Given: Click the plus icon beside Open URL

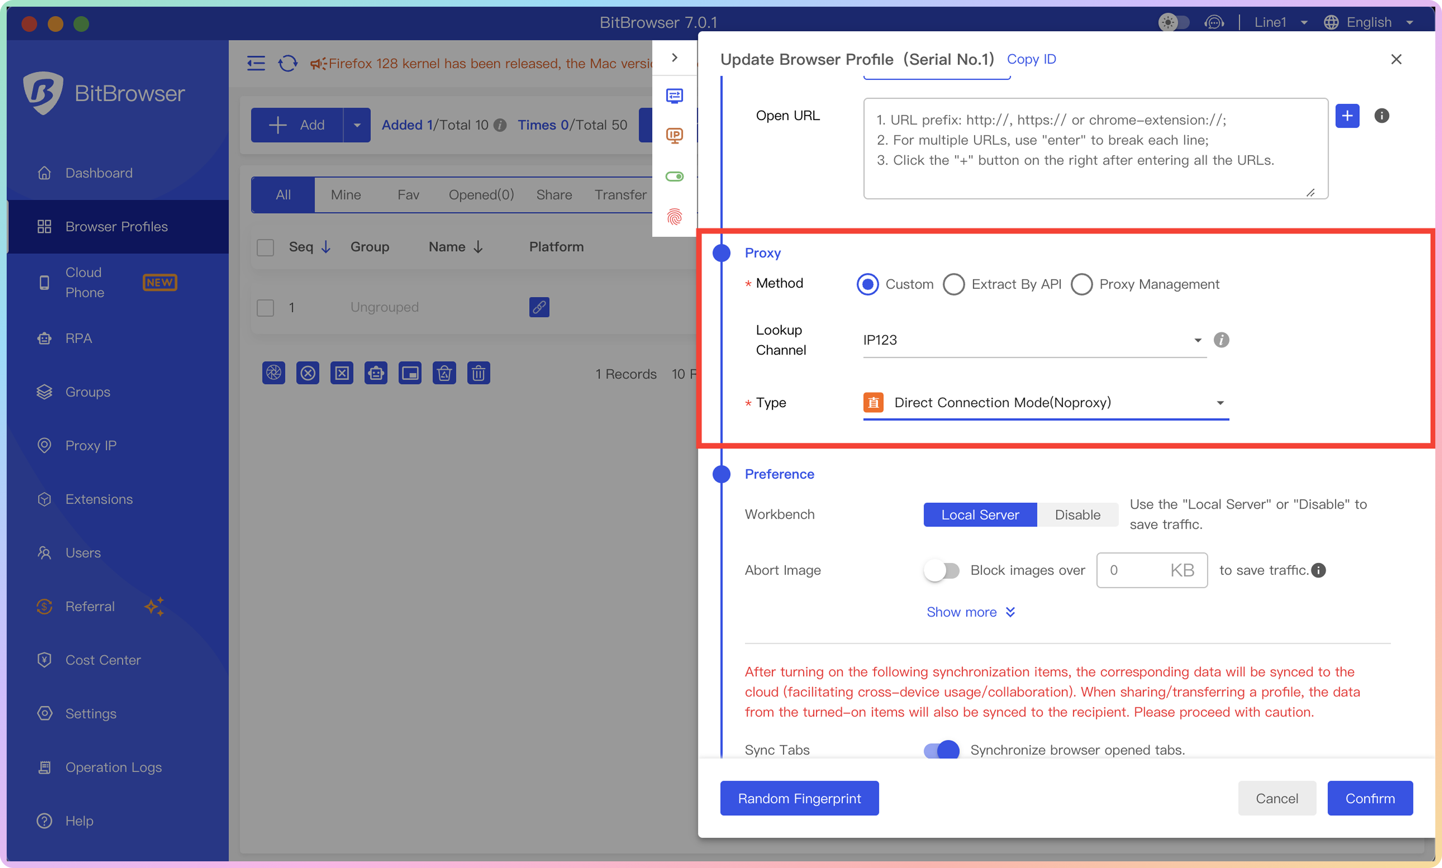Looking at the screenshot, I should coord(1347,116).
